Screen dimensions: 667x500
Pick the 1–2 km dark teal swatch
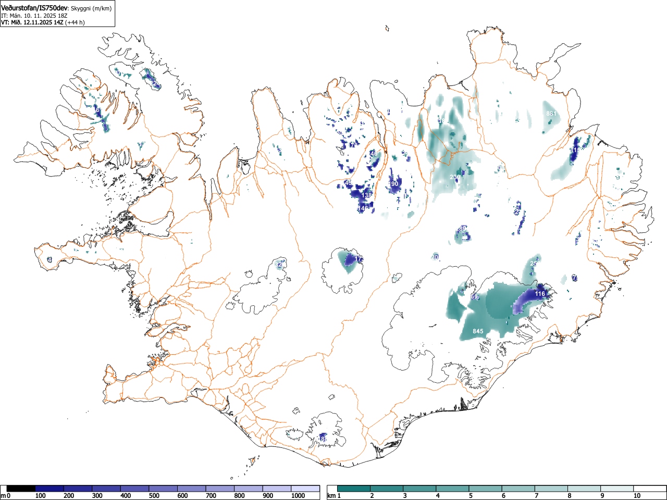click(x=354, y=489)
